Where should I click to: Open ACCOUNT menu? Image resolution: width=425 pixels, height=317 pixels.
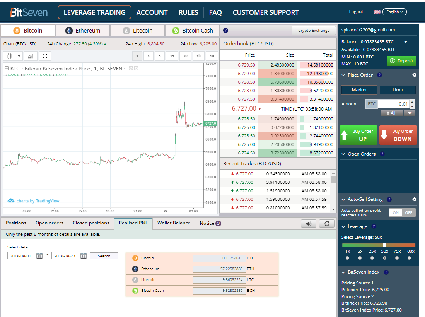pos(152,12)
